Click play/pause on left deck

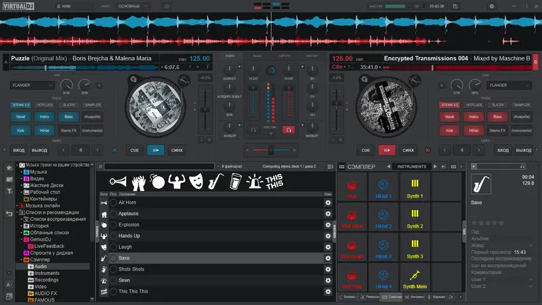[156, 150]
